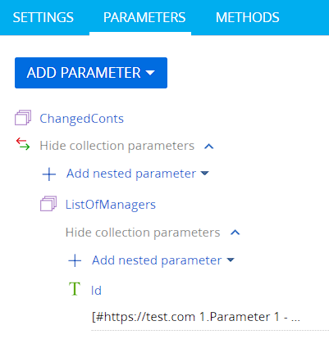Image resolution: width=329 pixels, height=339 pixels.
Task: Click the ListOfManagers collection icon
Action: 48,204
